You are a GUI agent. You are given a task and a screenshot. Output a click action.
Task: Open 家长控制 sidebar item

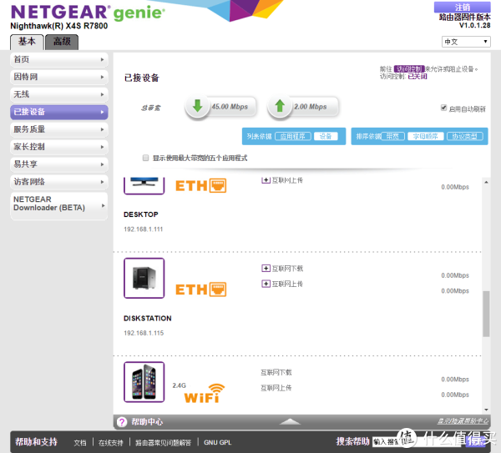click(x=59, y=147)
